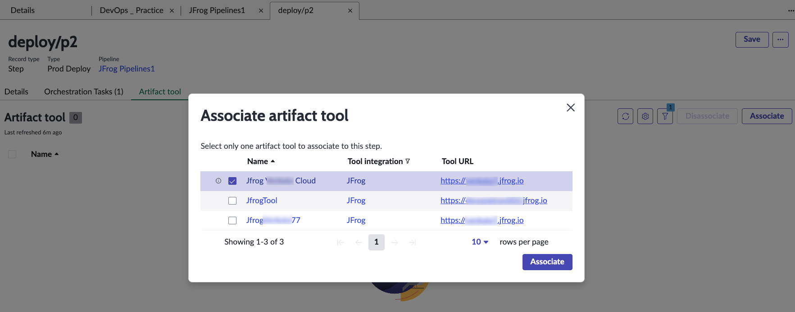
Task: Open the more tabs ellipsis menu
Action: tap(791, 10)
